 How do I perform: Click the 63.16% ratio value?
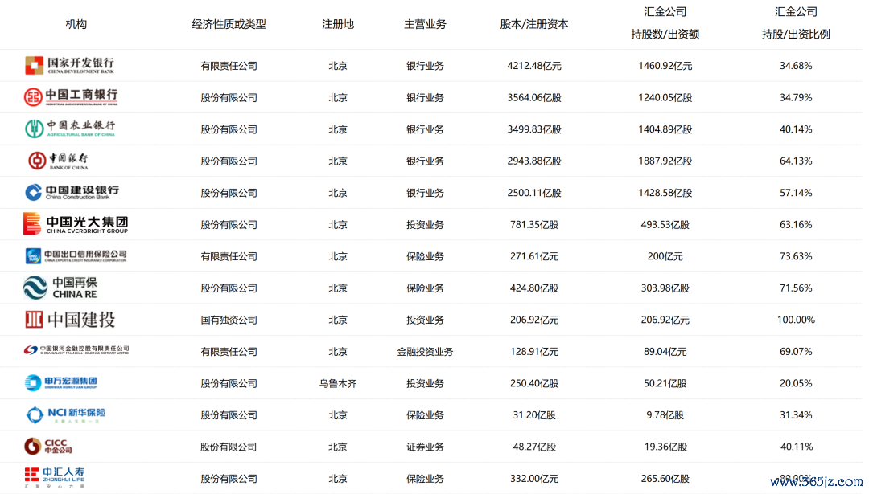(x=796, y=225)
